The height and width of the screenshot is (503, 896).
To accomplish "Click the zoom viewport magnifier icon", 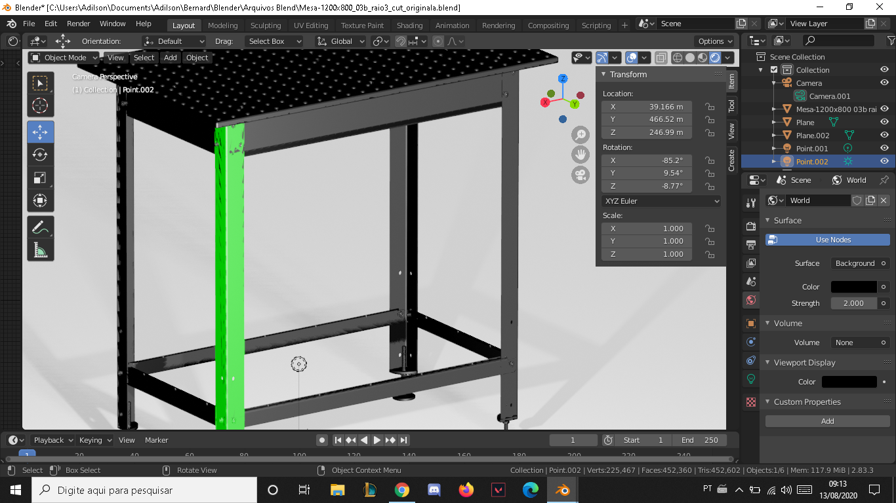I will click(x=580, y=136).
